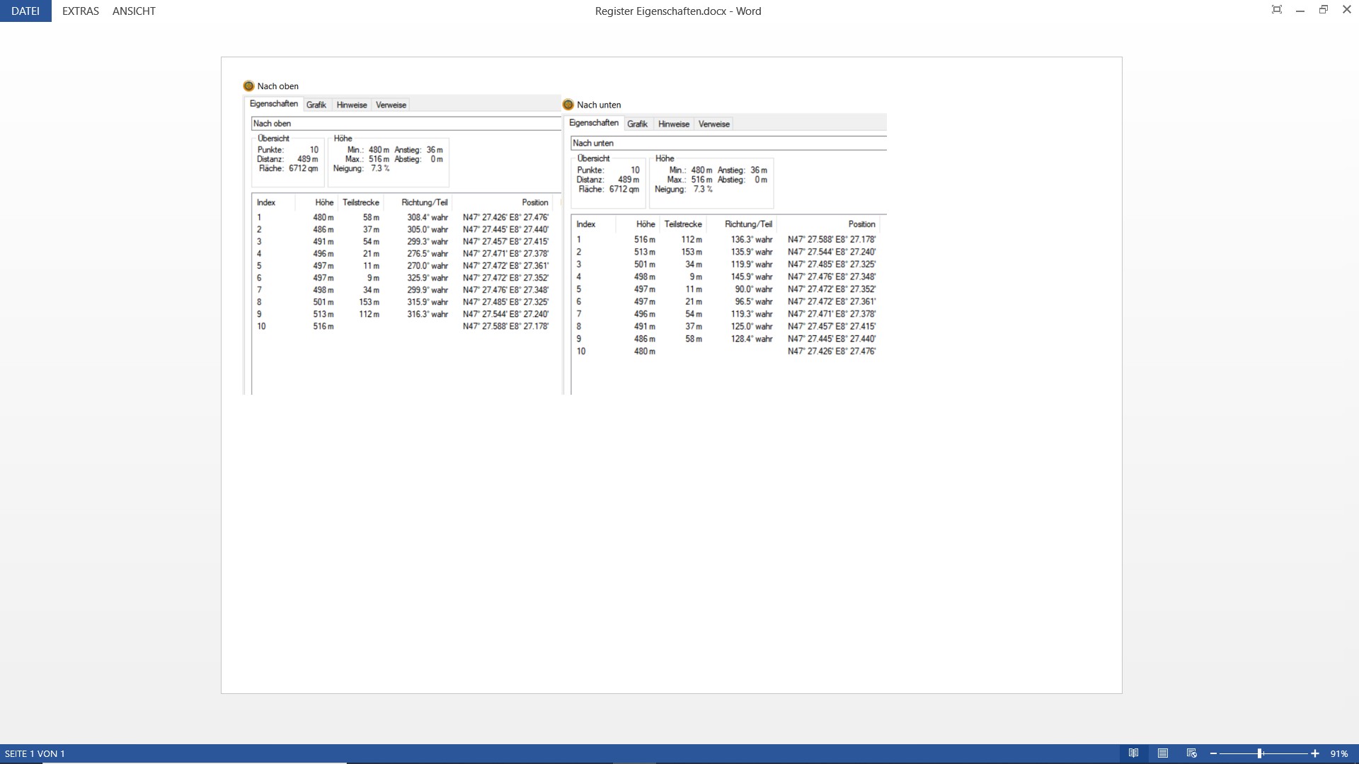1359x764 pixels.
Task: Click the round icon beside Nach unten
Action: click(x=568, y=105)
